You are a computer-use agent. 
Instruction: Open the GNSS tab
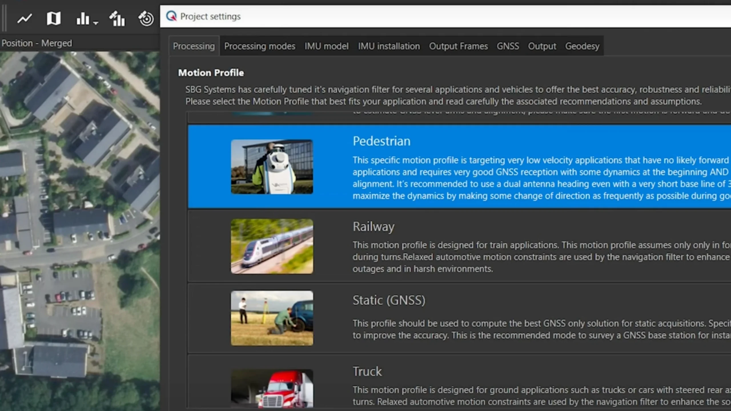pyautogui.click(x=507, y=46)
